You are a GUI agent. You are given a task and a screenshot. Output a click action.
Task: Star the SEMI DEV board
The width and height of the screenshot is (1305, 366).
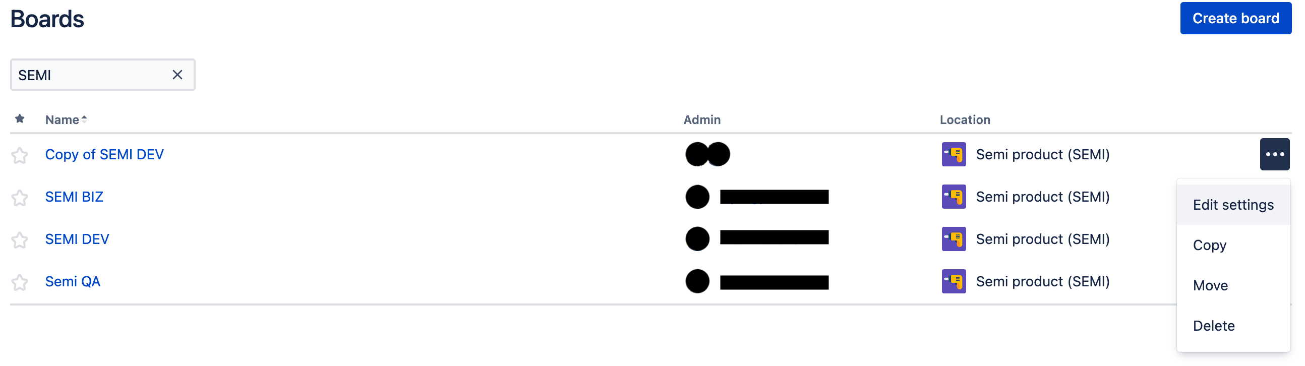click(x=20, y=238)
